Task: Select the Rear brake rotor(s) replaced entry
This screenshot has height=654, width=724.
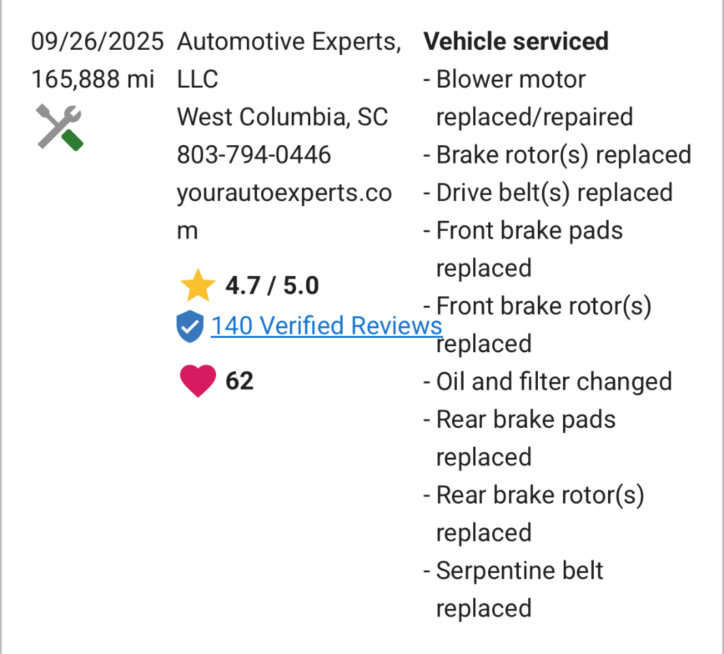Action: [539, 514]
